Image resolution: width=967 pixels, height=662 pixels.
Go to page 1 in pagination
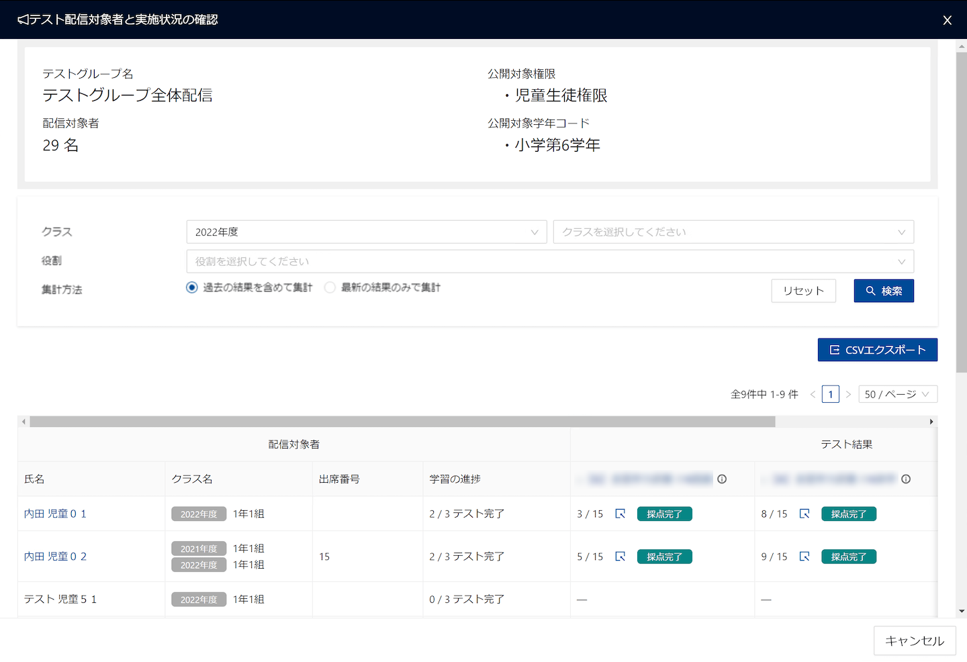(x=831, y=394)
